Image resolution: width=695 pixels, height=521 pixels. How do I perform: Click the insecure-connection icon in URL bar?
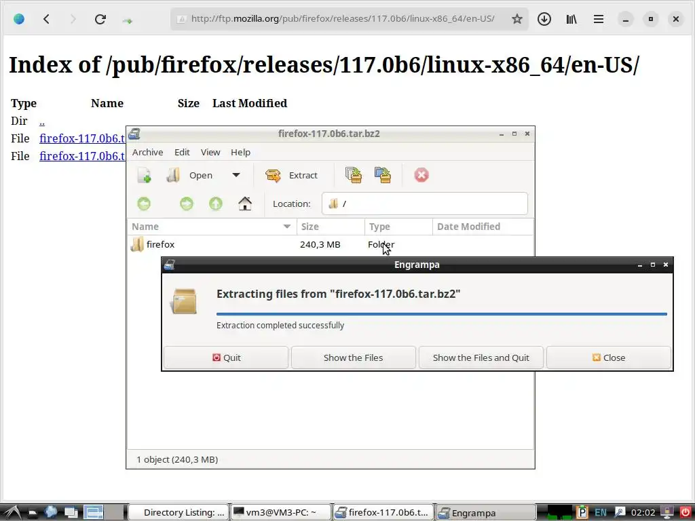click(181, 19)
